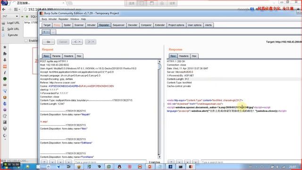
Task: Select the Response Raw tab
Action: point(173,56)
